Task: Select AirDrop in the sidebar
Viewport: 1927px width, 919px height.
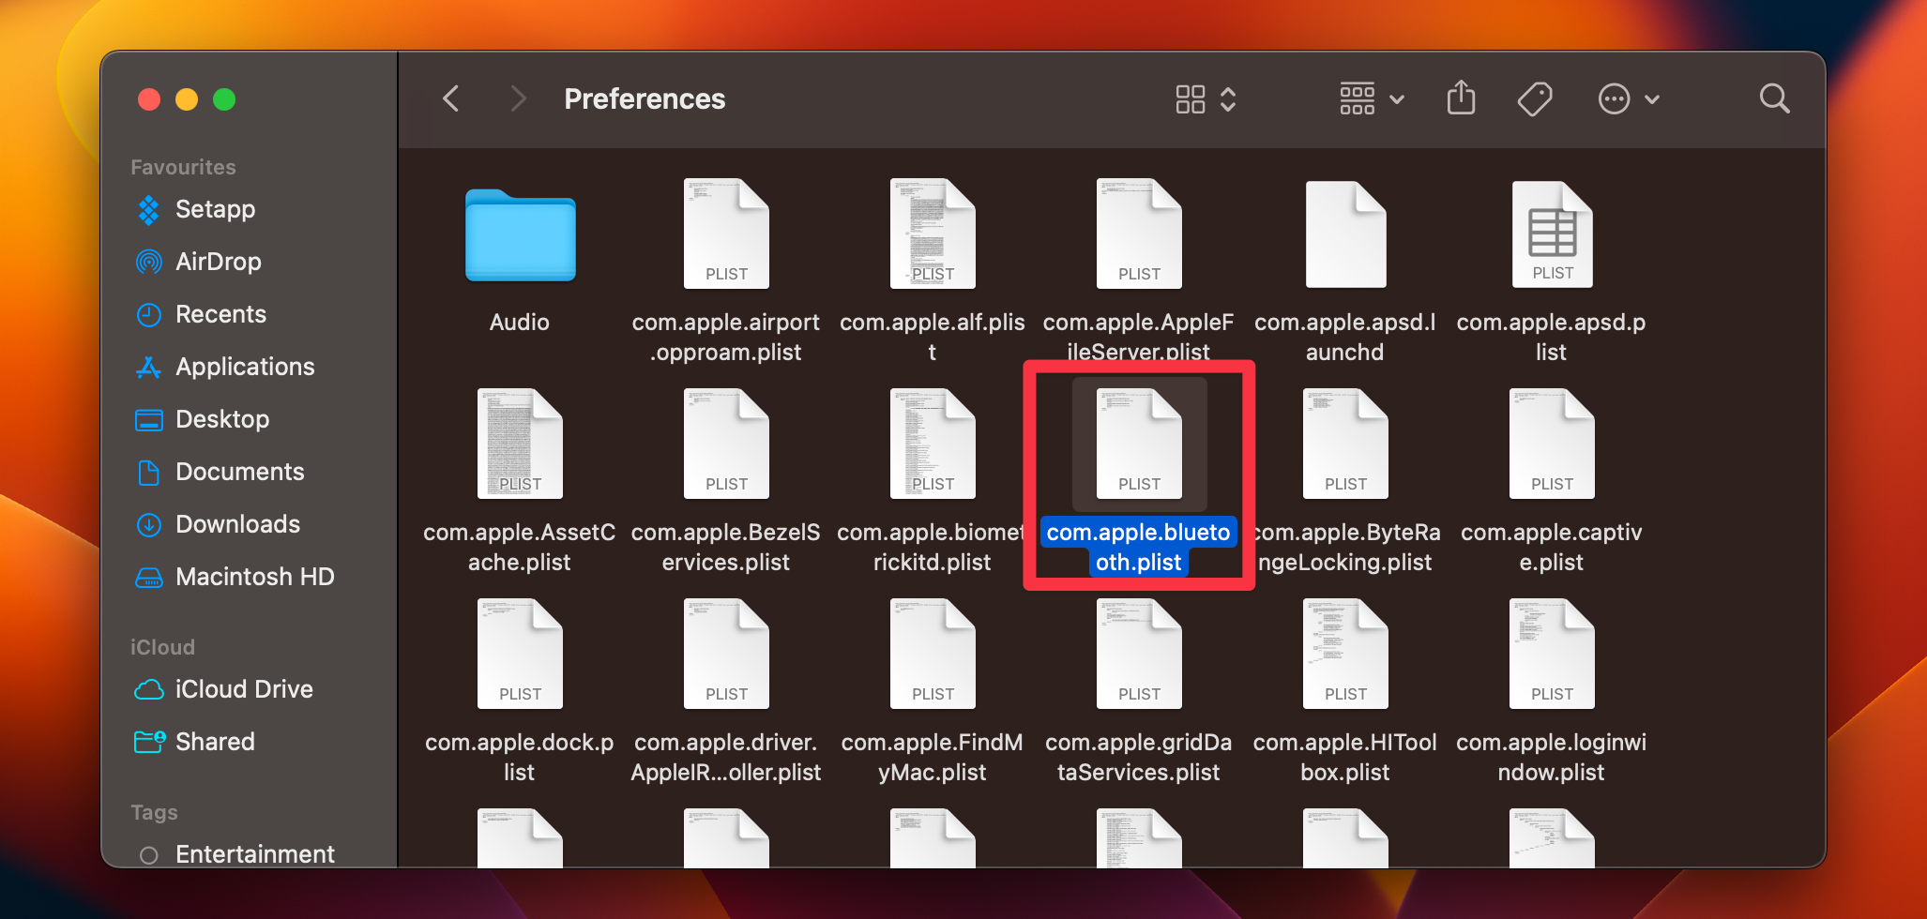Action: pos(218,262)
